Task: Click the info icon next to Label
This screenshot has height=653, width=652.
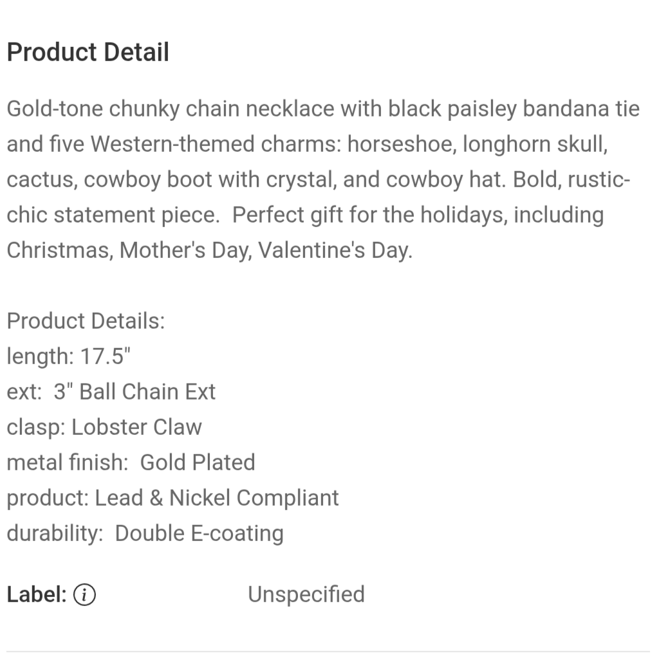Action: 84,595
